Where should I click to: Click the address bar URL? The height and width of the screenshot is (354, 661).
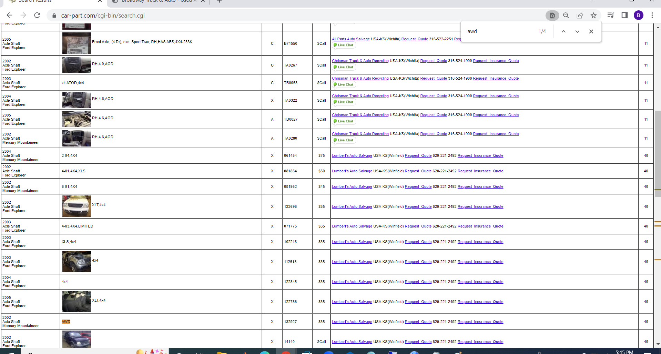pos(103,16)
